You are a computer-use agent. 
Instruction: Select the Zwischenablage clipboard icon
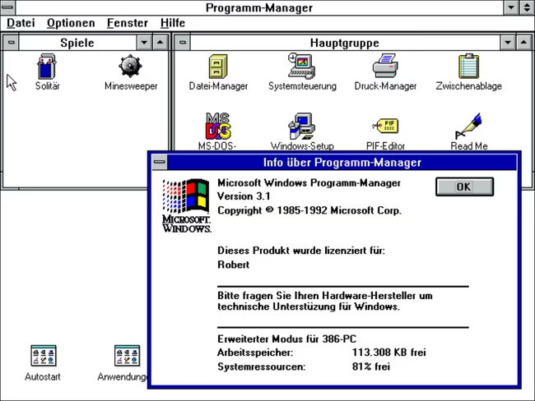tap(469, 66)
